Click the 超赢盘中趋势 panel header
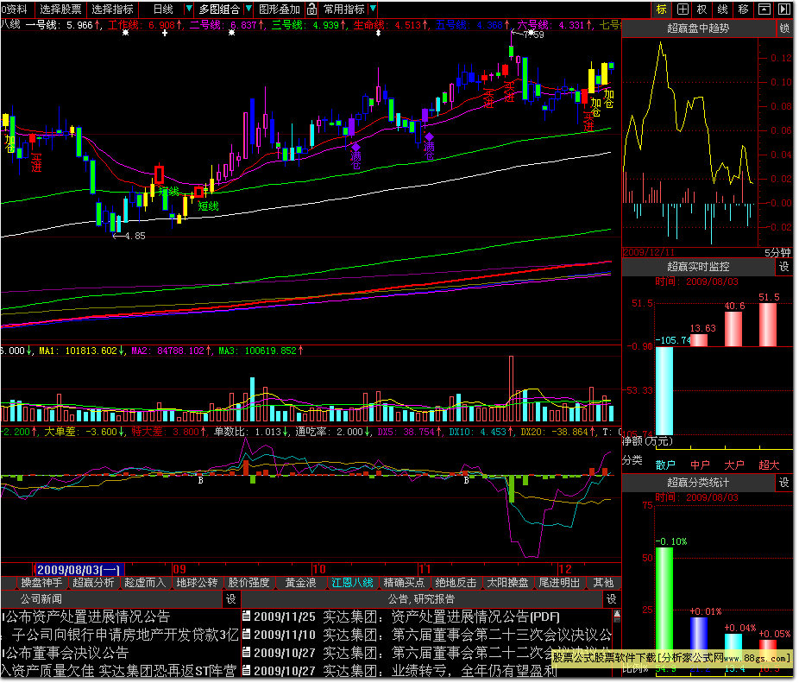 (698, 28)
